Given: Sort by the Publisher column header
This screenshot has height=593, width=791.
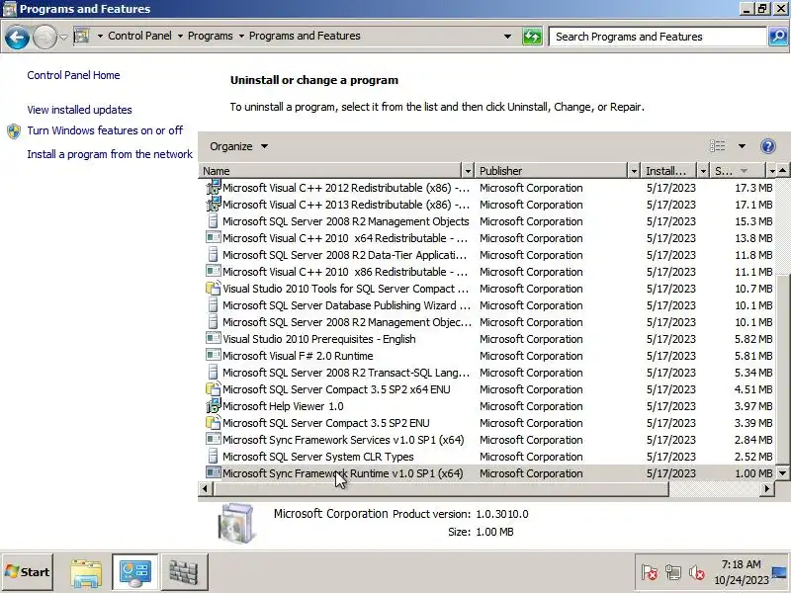Looking at the screenshot, I should tap(552, 171).
